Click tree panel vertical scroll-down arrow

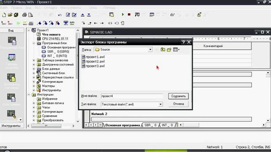click(x=78, y=122)
